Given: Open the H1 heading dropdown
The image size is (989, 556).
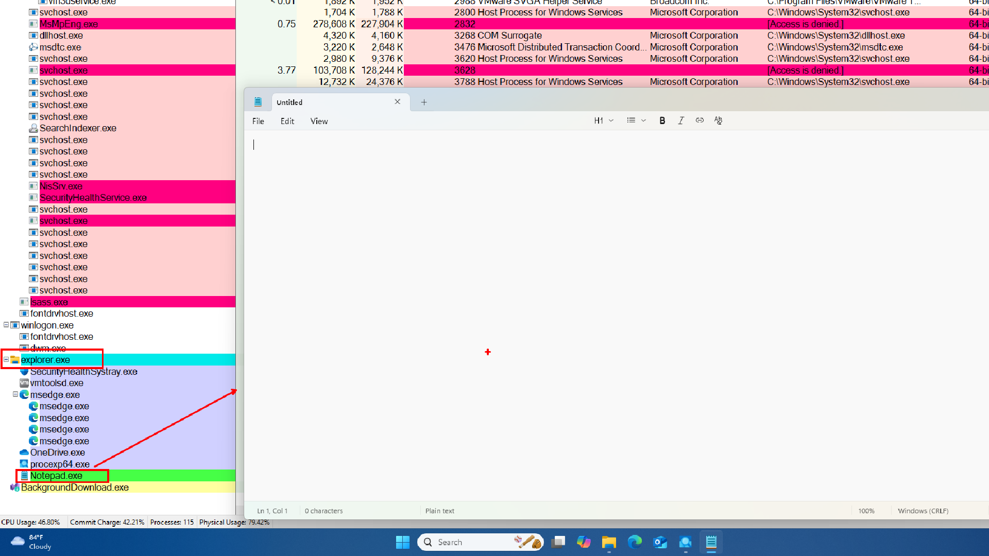Looking at the screenshot, I should pyautogui.click(x=604, y=120).
